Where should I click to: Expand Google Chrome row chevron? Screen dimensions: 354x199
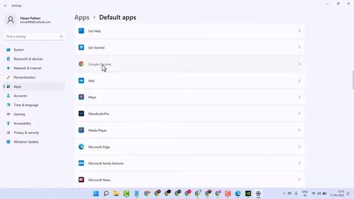299,64
